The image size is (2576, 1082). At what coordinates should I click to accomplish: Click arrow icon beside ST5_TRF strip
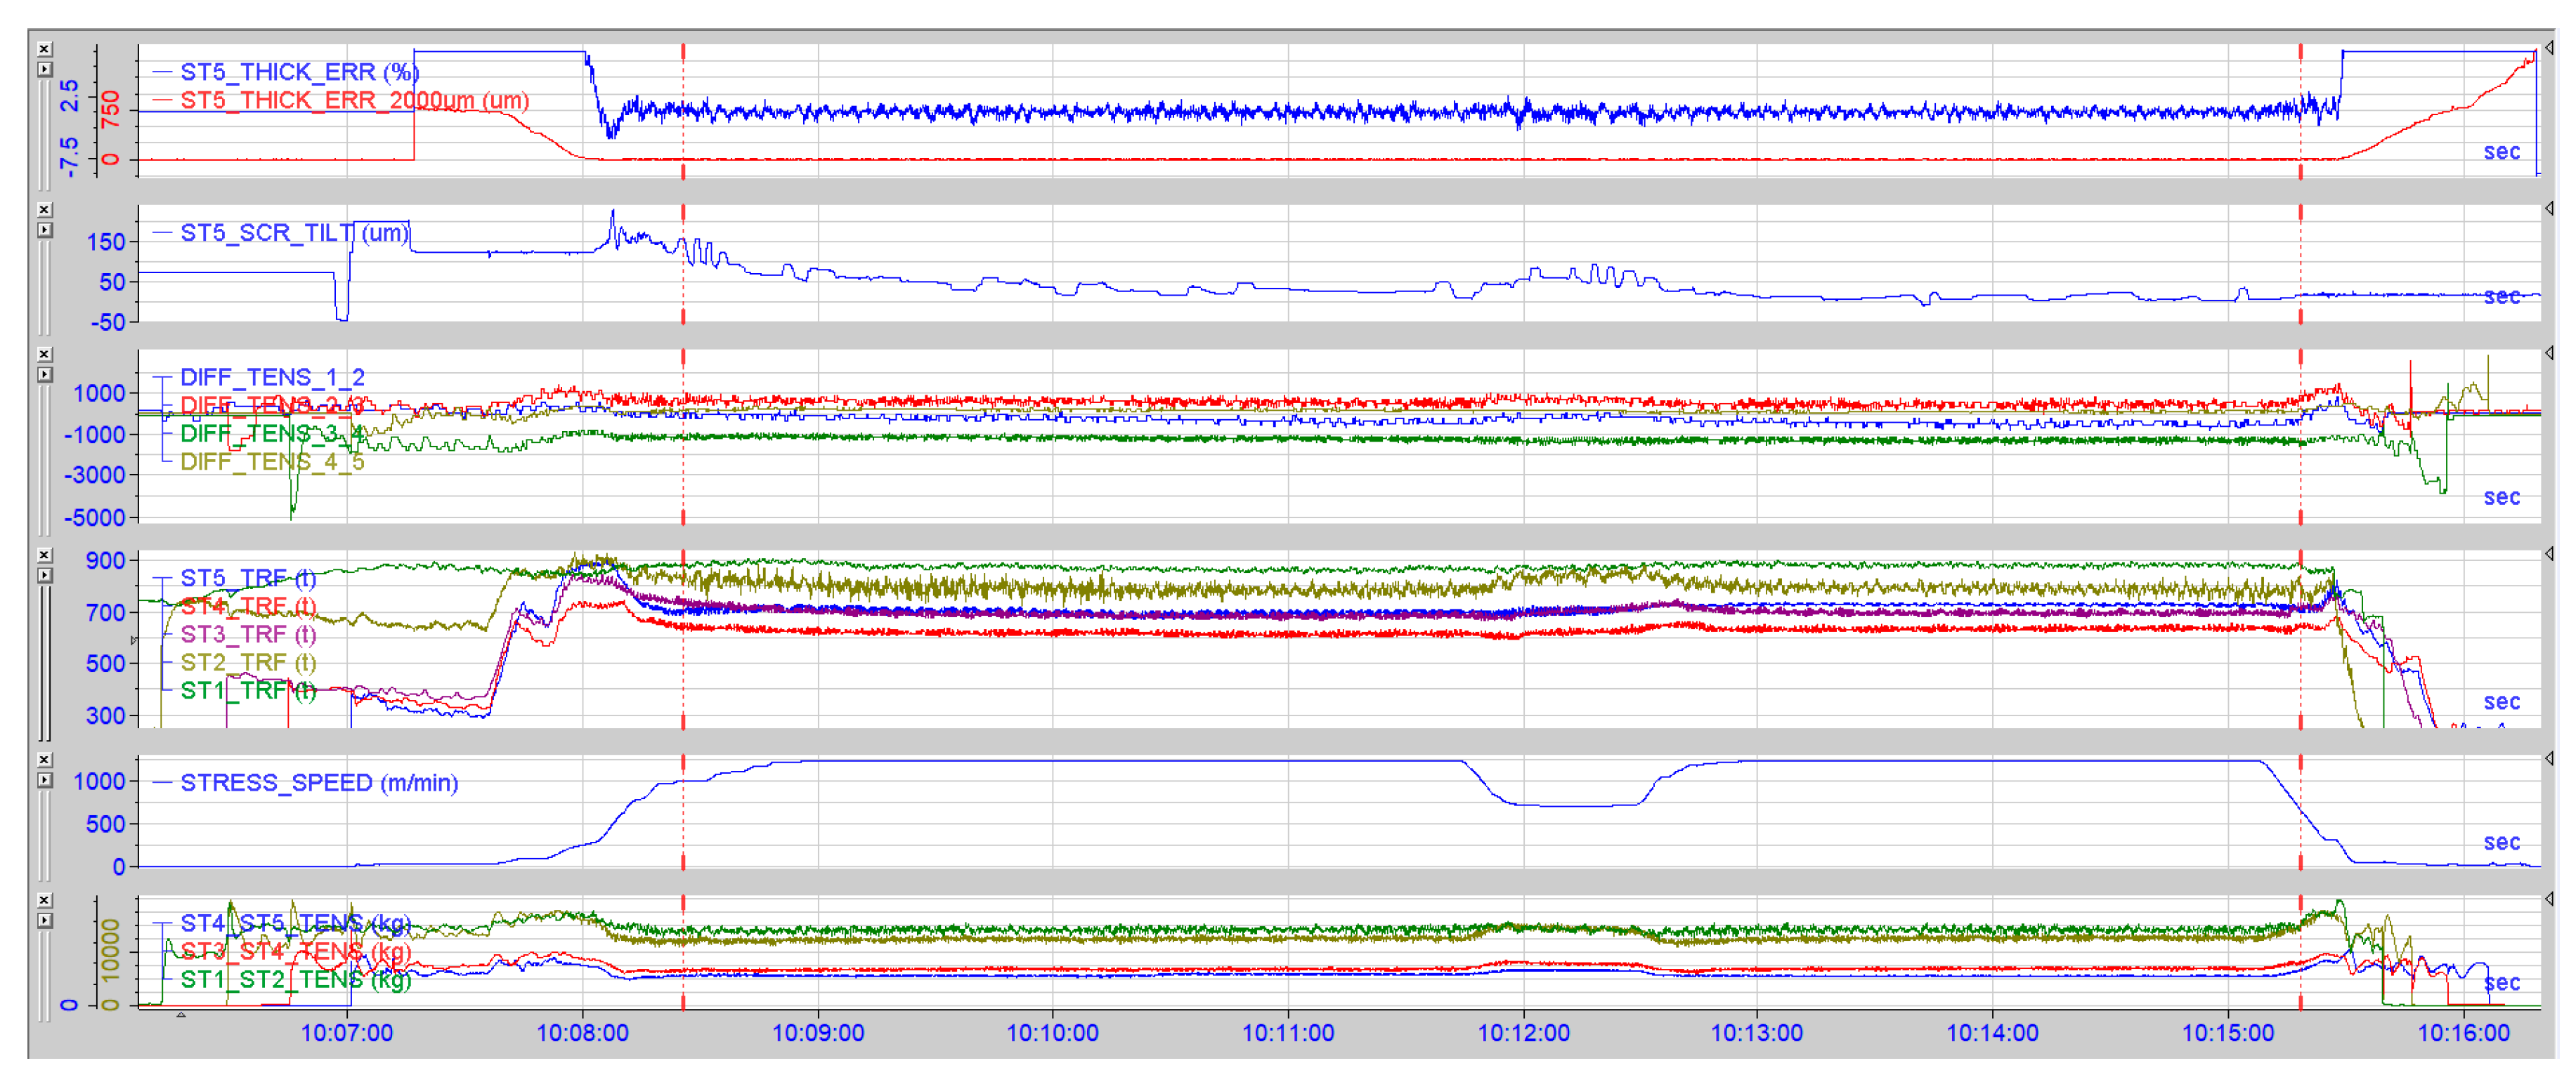44,576
